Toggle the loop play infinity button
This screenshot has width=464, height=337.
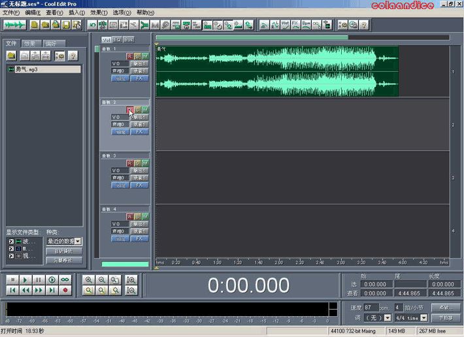(x=65, y=280)
